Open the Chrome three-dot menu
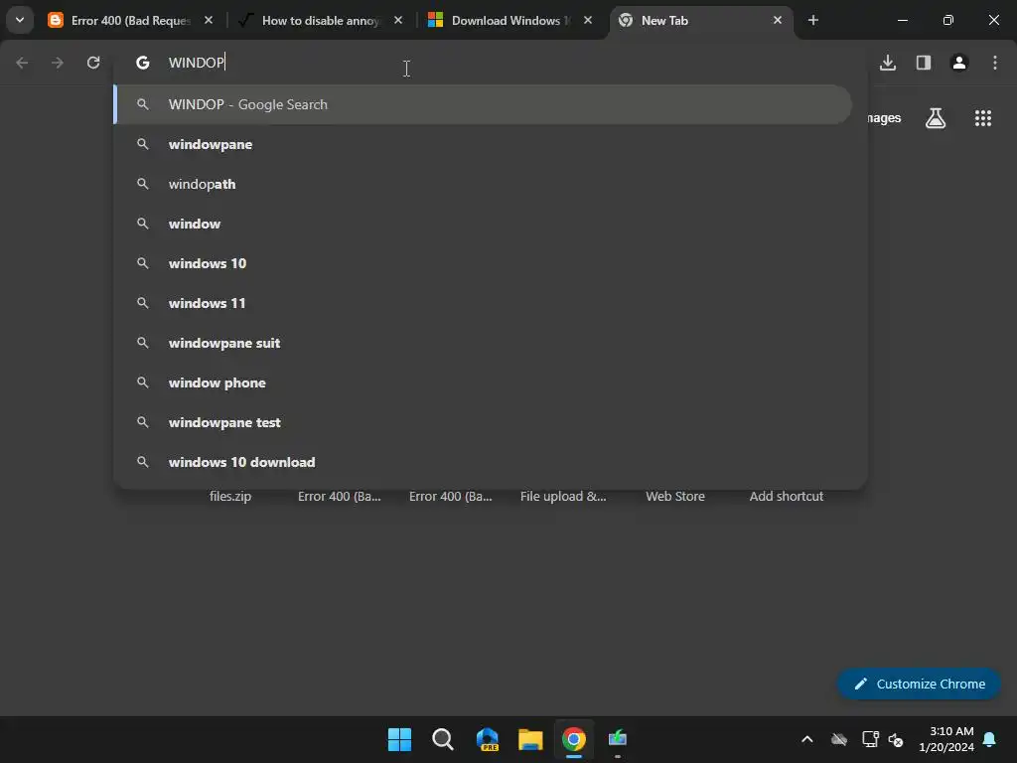Viewport: 1017px width, 763px height. tap(995, 63)
